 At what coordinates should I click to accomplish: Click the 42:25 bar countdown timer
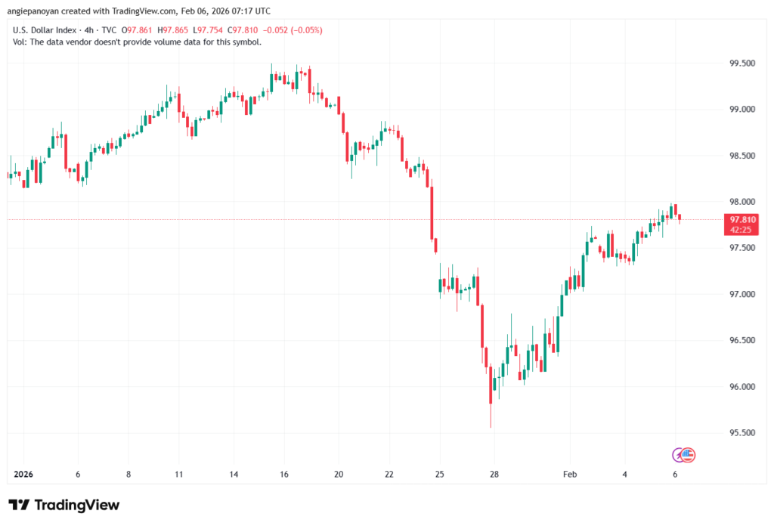[740, 229]
